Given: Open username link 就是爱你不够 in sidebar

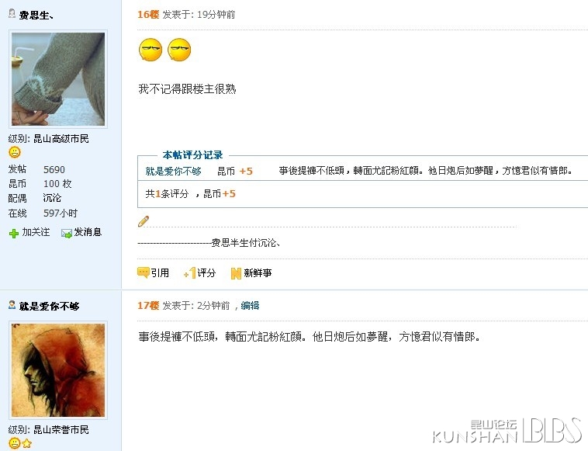Looking at the screenshot, I should (49, 306).
